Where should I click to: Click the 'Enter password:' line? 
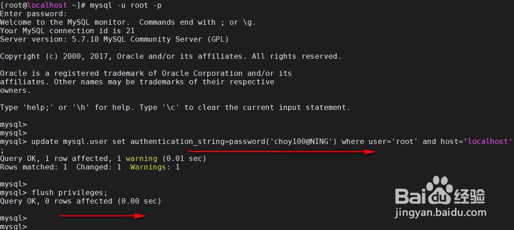click(33, 14)
